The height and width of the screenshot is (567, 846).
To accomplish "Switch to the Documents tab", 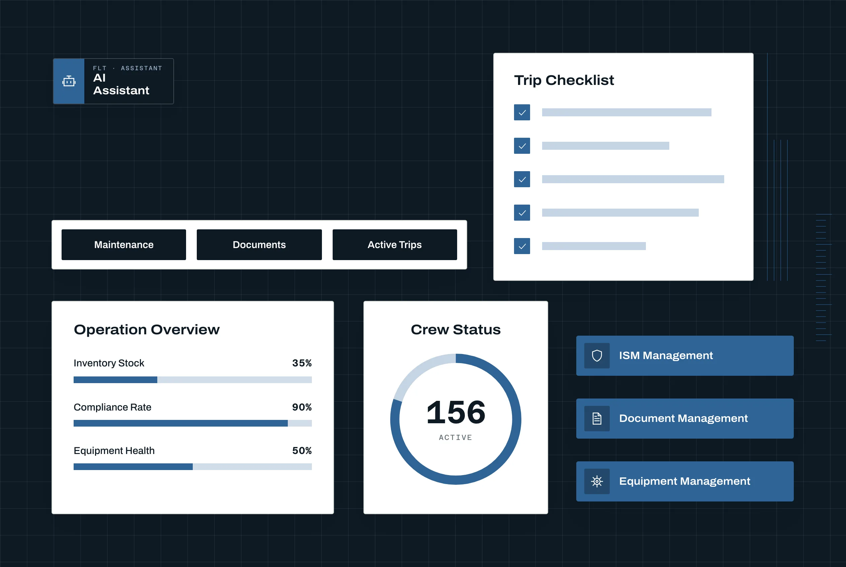I will coord(259,244).
